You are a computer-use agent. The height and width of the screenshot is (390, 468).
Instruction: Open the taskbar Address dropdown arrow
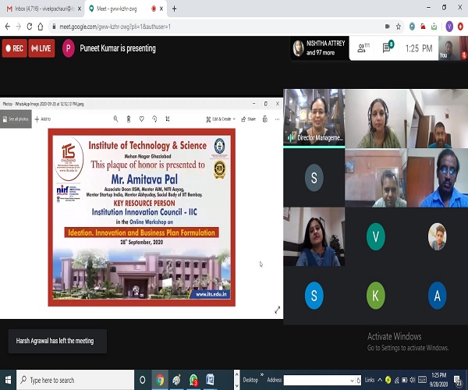click(x=353, y=380)
